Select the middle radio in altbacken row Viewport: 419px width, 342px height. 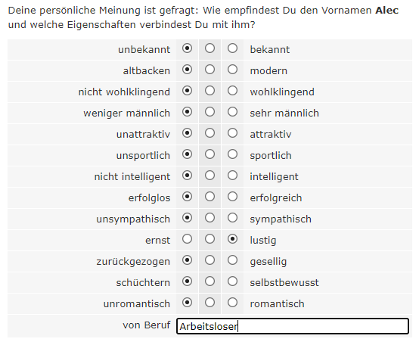209,70
